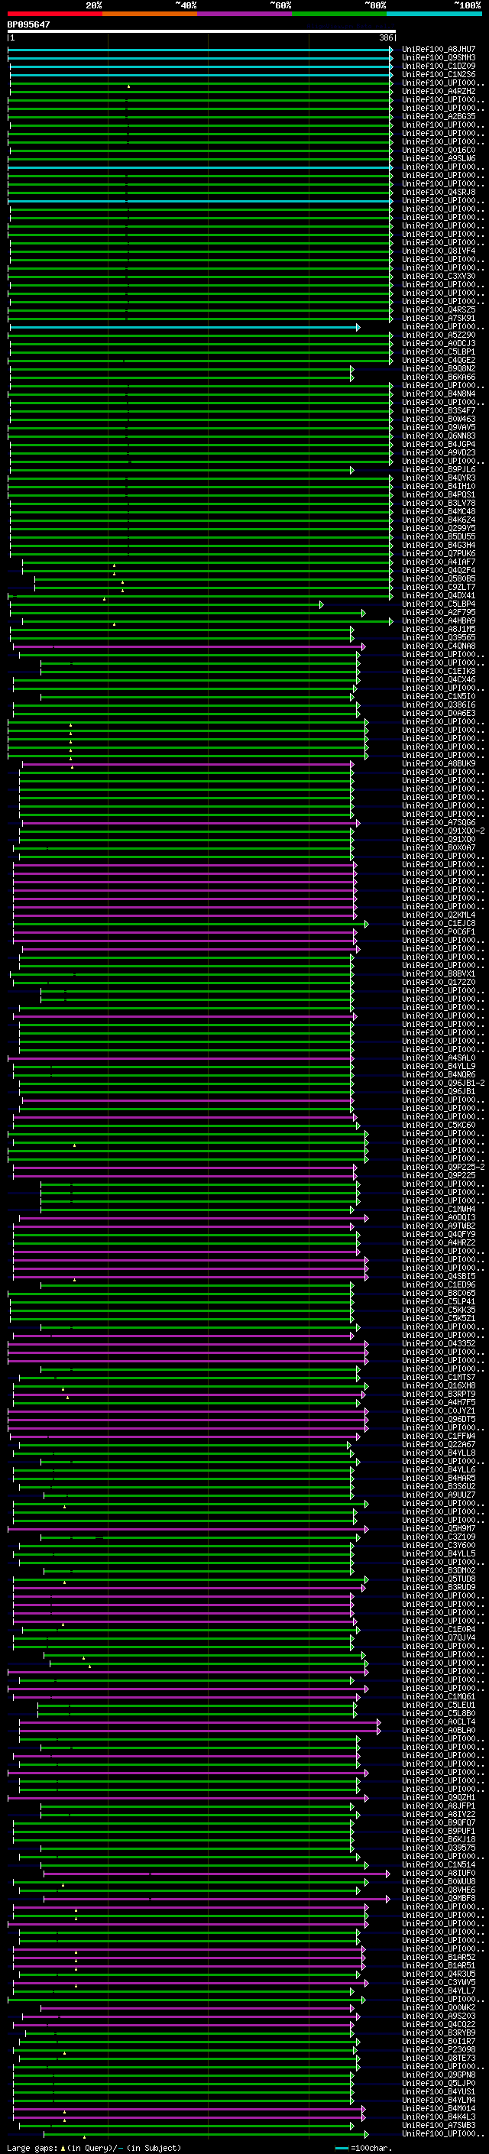
Task: Click the ~40% orange identity legend bar
Action: tap(151, 14)
